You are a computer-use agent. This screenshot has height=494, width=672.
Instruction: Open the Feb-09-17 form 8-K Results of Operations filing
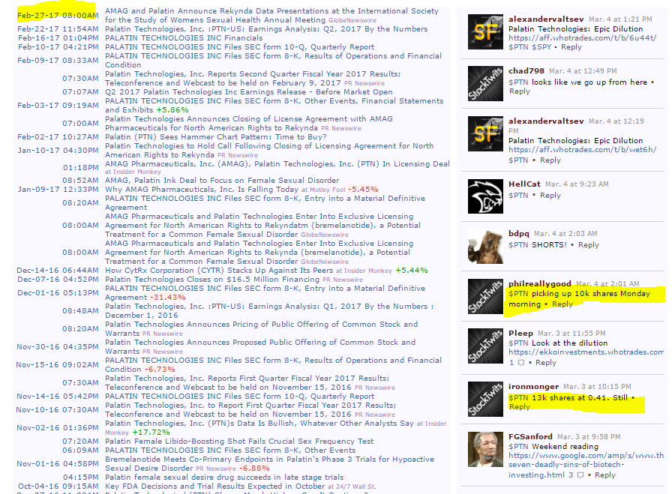pos(274,61)
